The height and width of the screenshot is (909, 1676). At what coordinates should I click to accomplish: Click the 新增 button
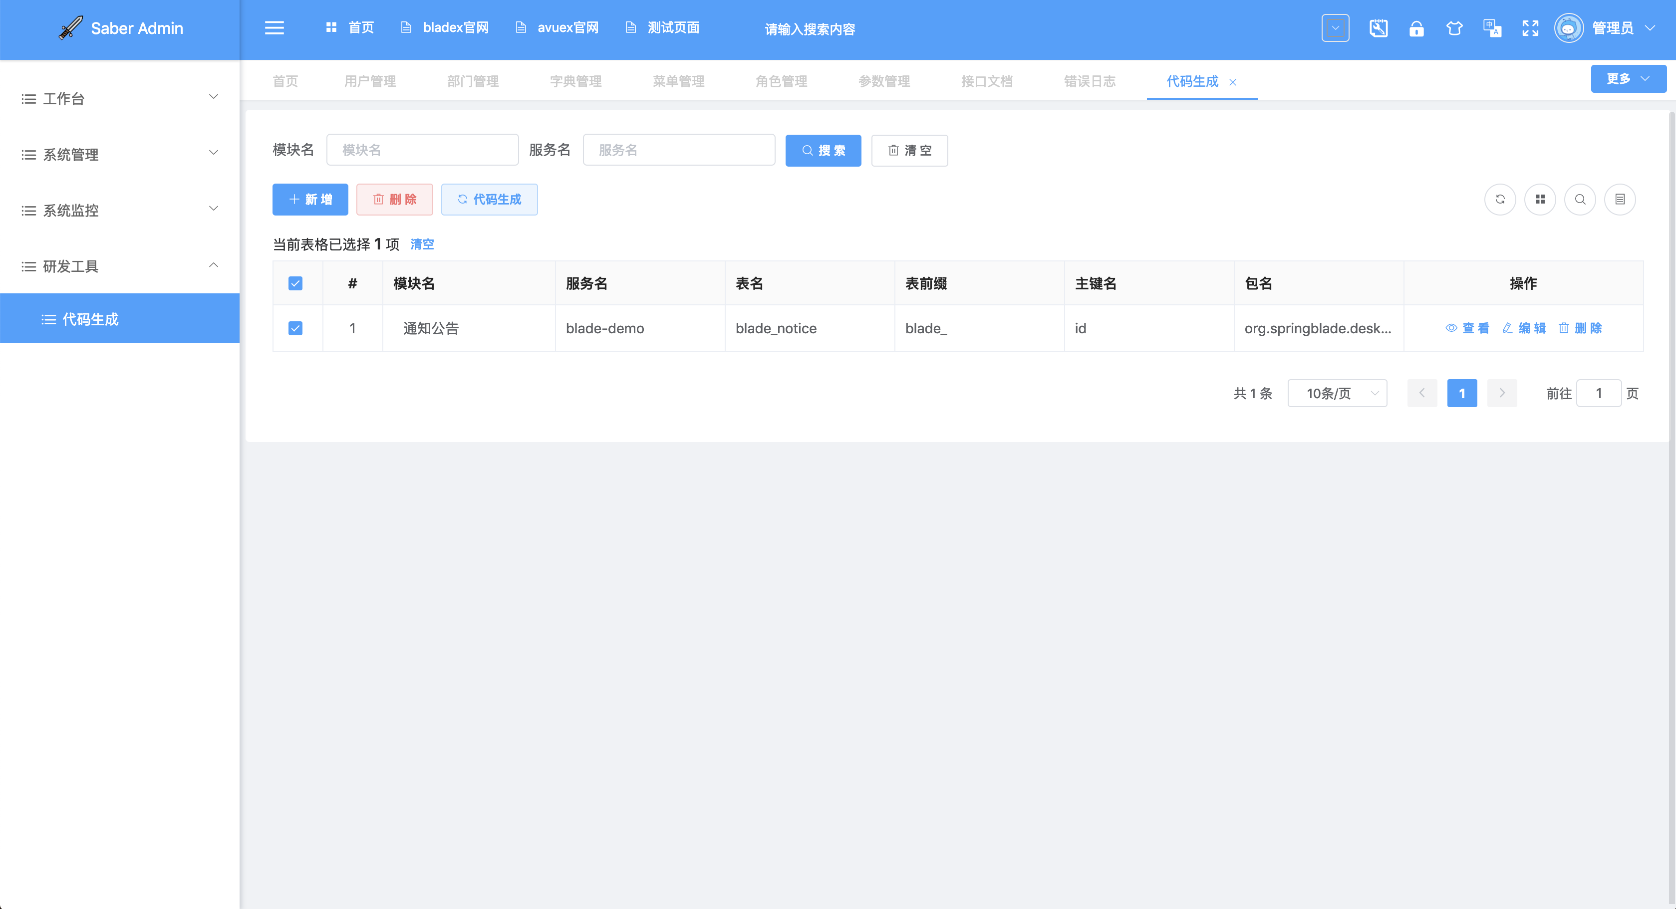[310, 200]
